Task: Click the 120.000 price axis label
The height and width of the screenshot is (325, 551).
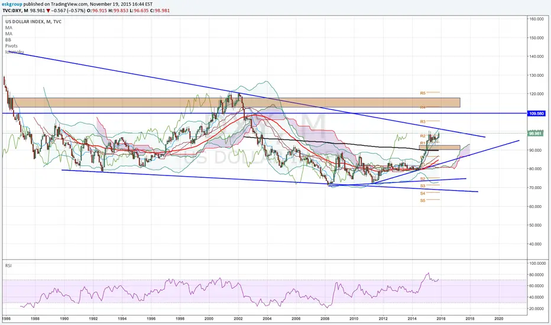Action: pyautogui.click(x=537, y=94)
